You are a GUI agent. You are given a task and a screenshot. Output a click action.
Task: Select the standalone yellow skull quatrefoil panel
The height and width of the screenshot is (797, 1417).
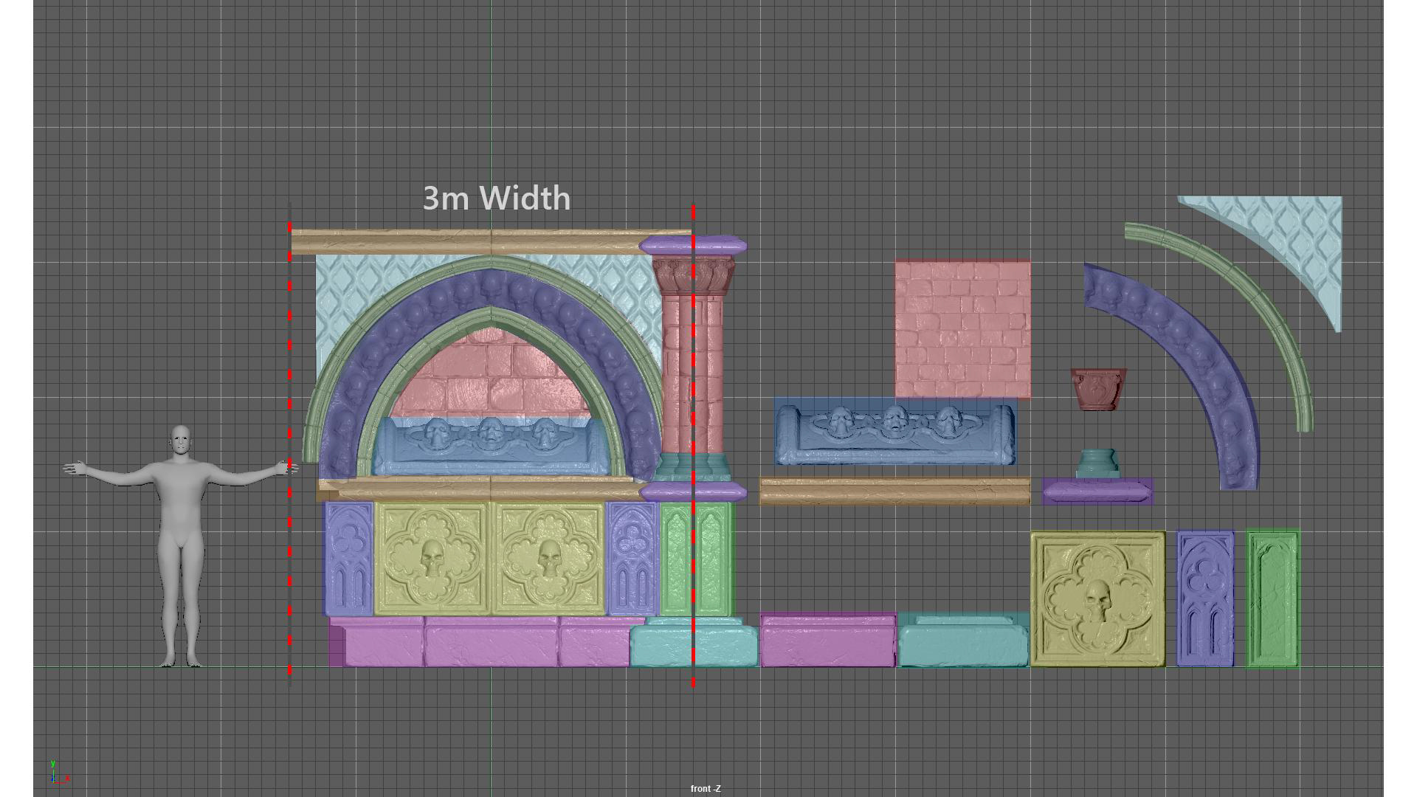click(1097, 598)
